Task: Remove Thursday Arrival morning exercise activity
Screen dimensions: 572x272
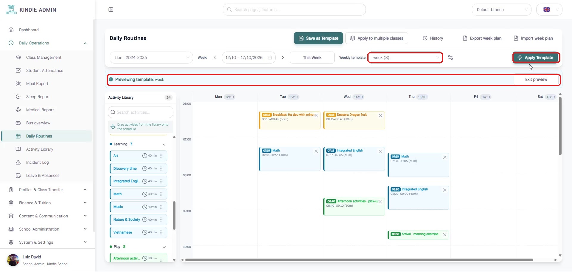Action: [x=445, y=235]
